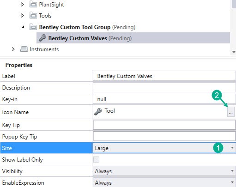This screenshot has width=236, height=187.
Task: Expand the Tools tree node
Action: pyautogui.click(x=23, y=16)
